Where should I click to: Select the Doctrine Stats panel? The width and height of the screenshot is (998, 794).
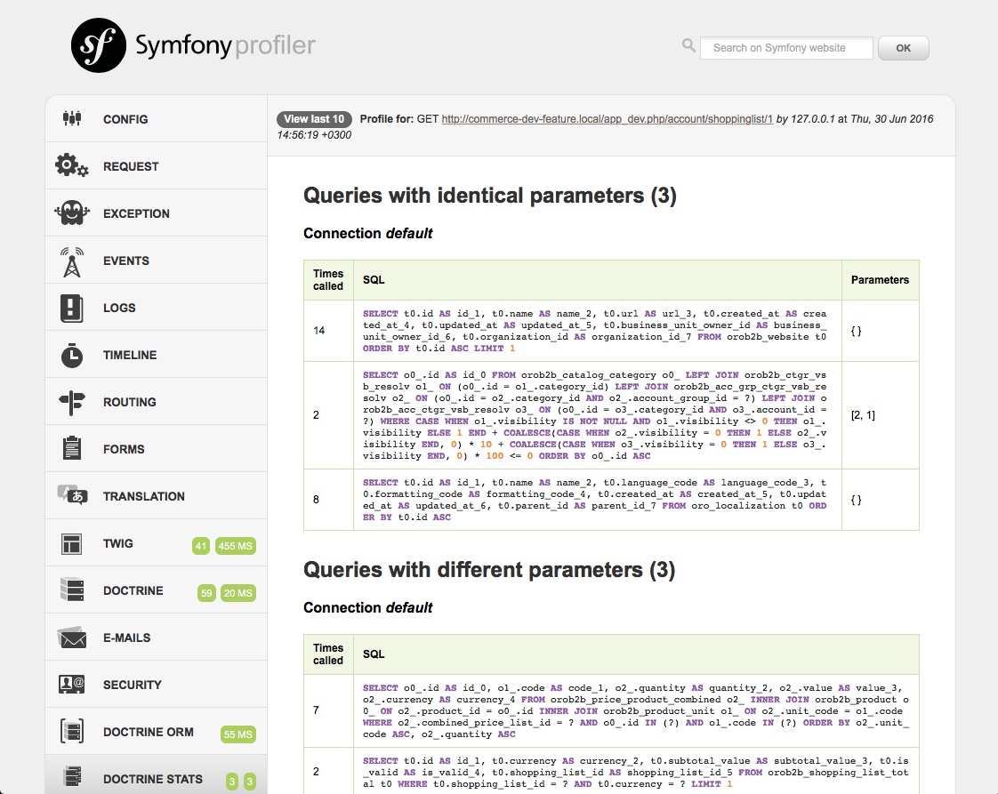[152, 779]
